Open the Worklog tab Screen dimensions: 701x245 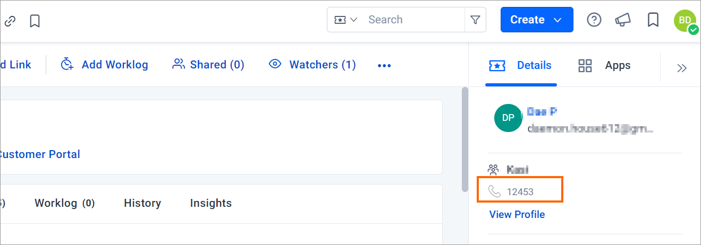pos(64,203)
